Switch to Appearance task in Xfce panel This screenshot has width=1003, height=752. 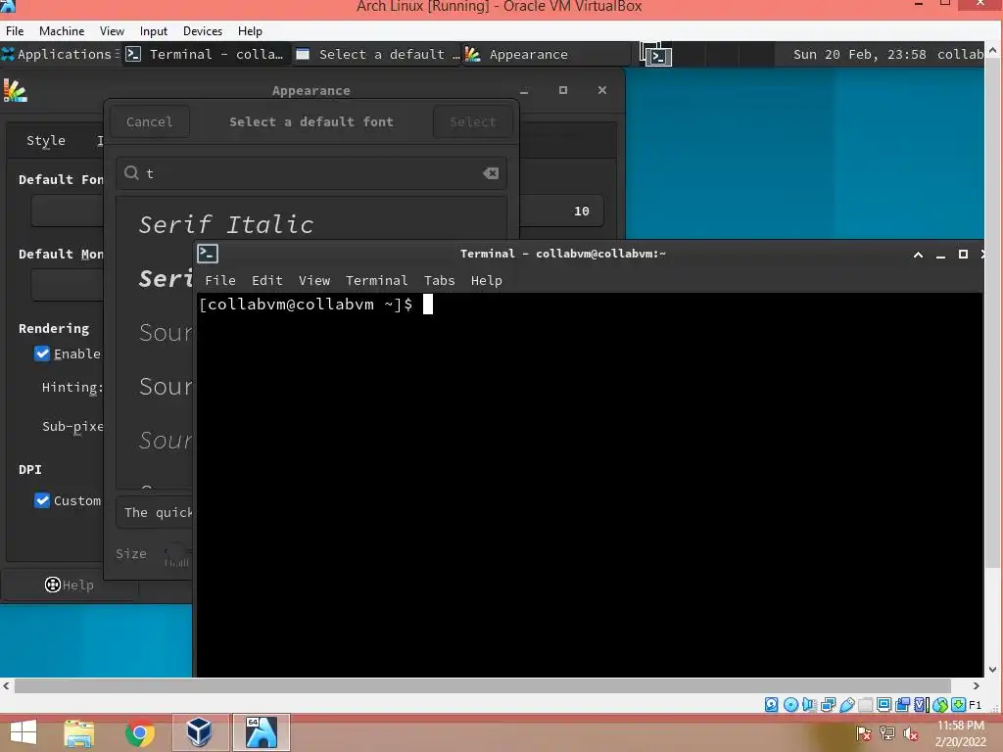(x=547, y=55)
